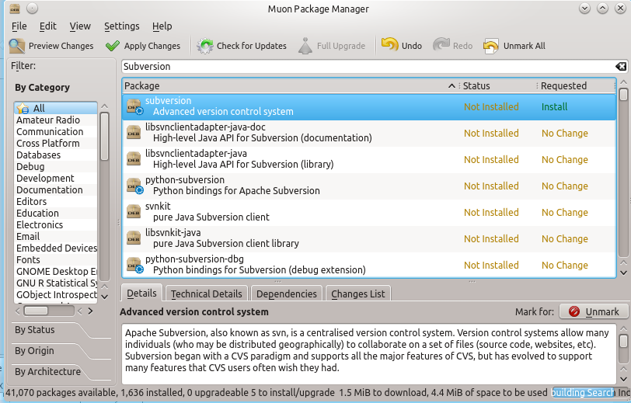Screen dimensions: 631x403
Task: Expand the By Architecture filter section
Action: point(47,372)
